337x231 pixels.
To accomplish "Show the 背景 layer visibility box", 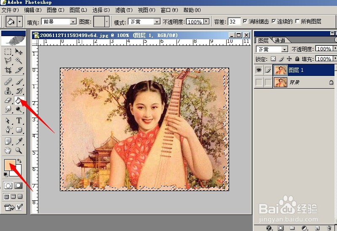I will click(x=259, y=82).
